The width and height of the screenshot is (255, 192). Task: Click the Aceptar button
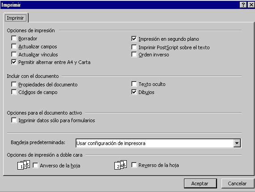click(201, 183)
